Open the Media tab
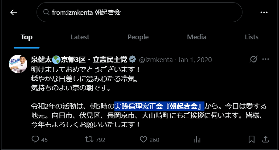The image size is (279, 150). [197, 37]
